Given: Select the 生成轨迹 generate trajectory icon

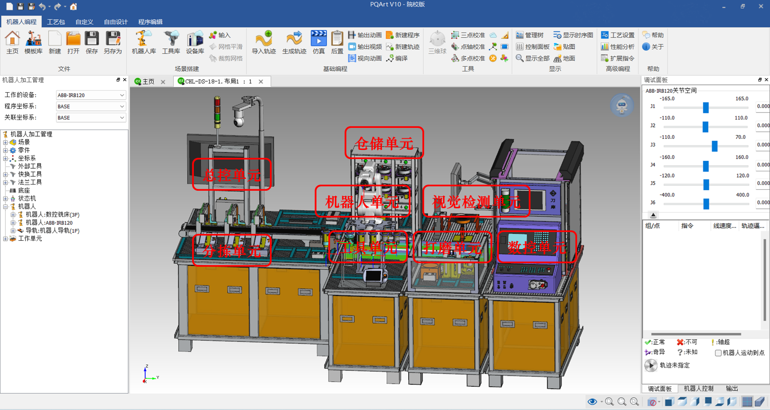Looking at the screenshot, I should tap(294, 43).
